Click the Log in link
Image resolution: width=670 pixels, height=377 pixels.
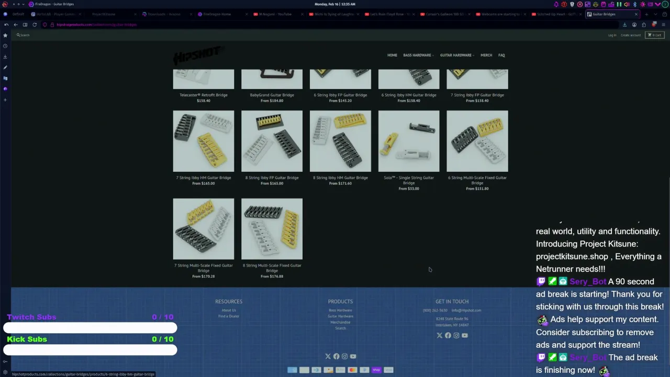612,35
